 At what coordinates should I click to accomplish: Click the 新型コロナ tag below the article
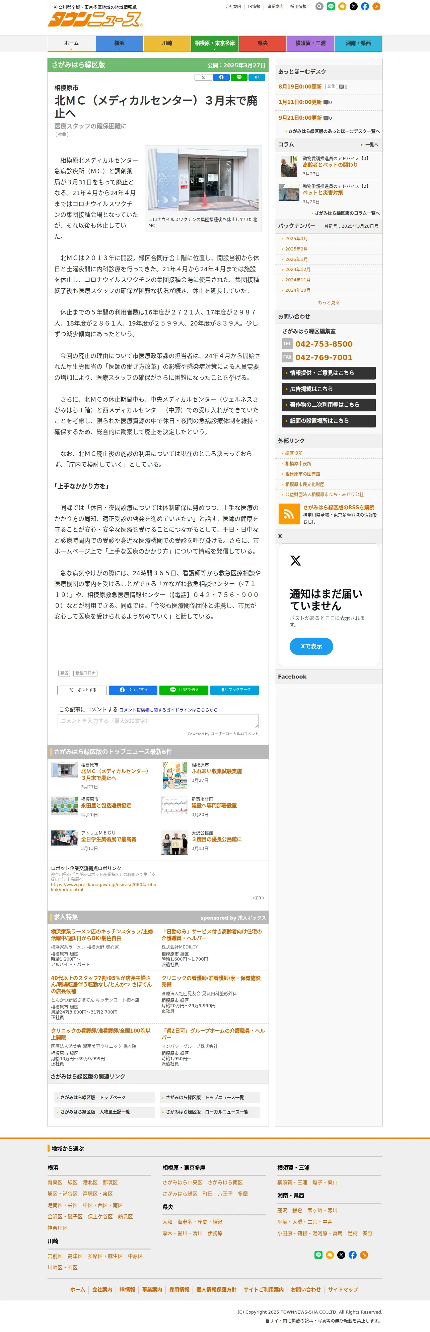pos(85,673)
